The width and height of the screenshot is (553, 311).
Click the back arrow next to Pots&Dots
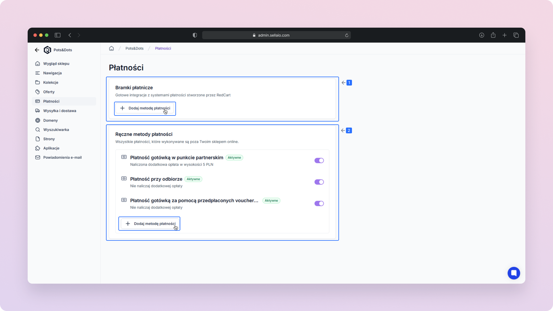(x=37, y=50)
